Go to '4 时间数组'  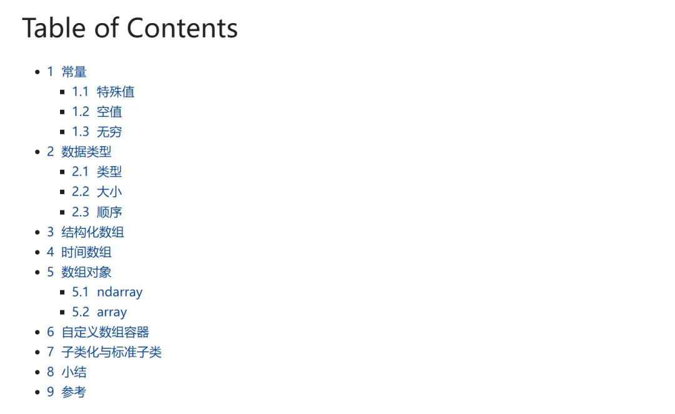79,252
